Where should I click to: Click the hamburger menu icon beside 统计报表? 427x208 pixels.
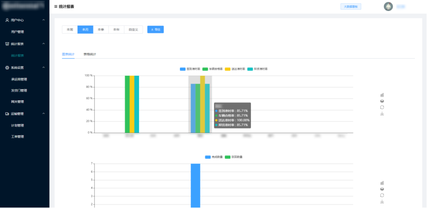56,7
